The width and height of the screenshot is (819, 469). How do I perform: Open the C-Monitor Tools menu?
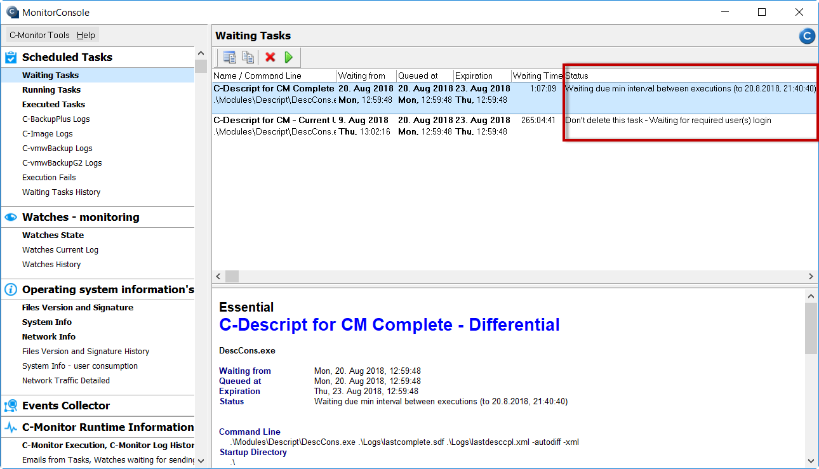pyautogui.click(x=39, y=36)
